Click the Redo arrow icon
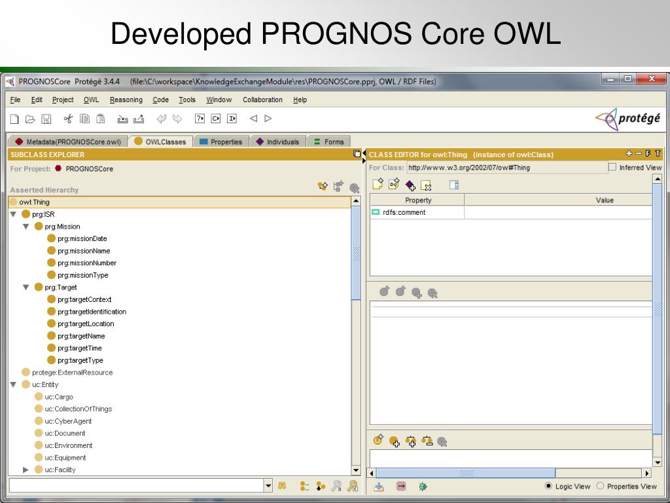670x503 pixels. coord(177,119)
